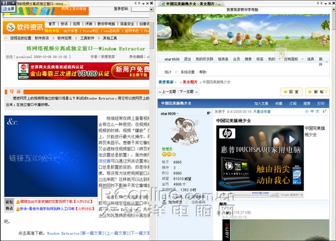
Task: Expand the star1020 username dropdown in post
Action: tap(178, 114)
